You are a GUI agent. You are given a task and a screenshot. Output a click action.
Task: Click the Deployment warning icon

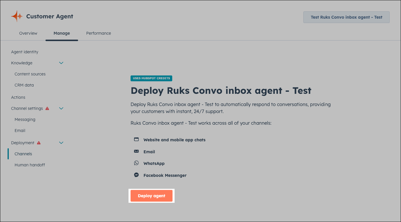39,143
